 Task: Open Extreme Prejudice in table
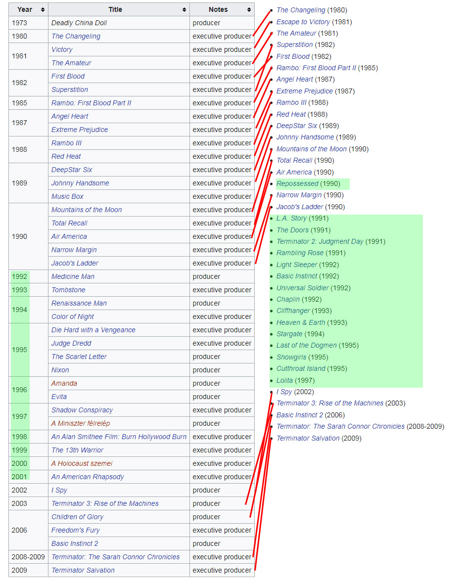pos(80,130)
